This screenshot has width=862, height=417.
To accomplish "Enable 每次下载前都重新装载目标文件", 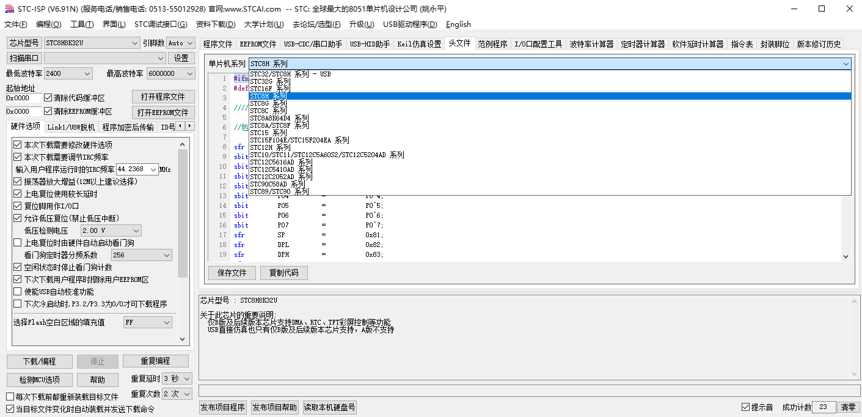I will 10,397.
